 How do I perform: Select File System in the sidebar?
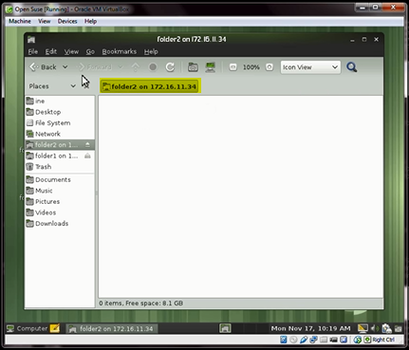pos(60,123)
